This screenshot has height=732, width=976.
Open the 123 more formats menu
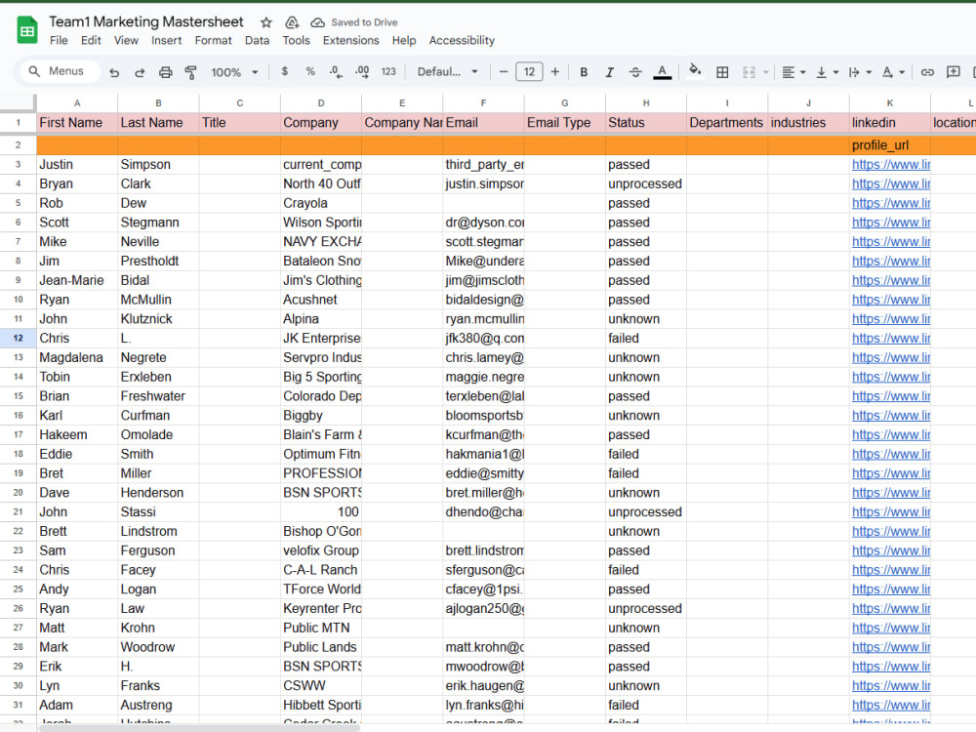pos(388,71)
